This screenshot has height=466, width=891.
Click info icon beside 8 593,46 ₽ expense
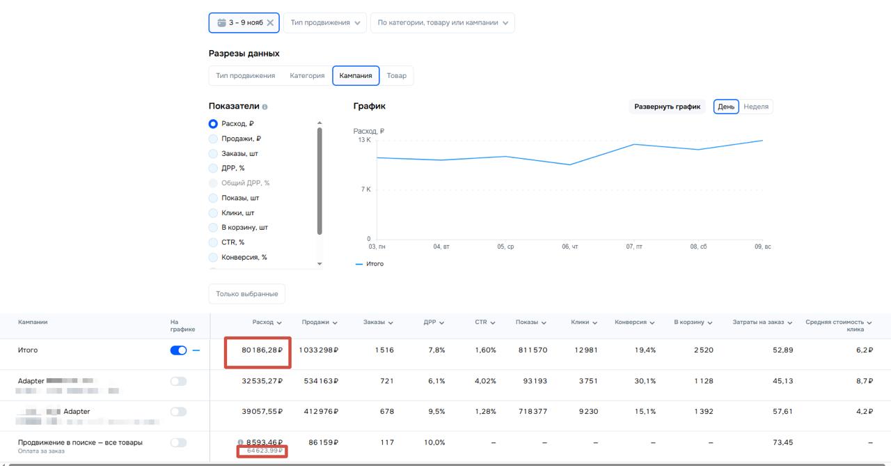(x=240, y=442)
